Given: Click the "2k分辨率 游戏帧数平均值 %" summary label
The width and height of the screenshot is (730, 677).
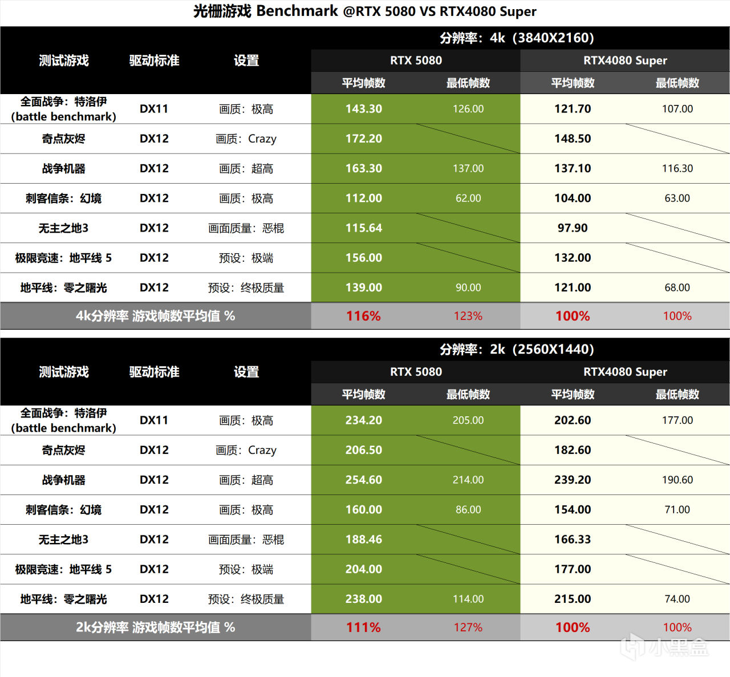Looking at the screenshot, I should pos(155,627).
